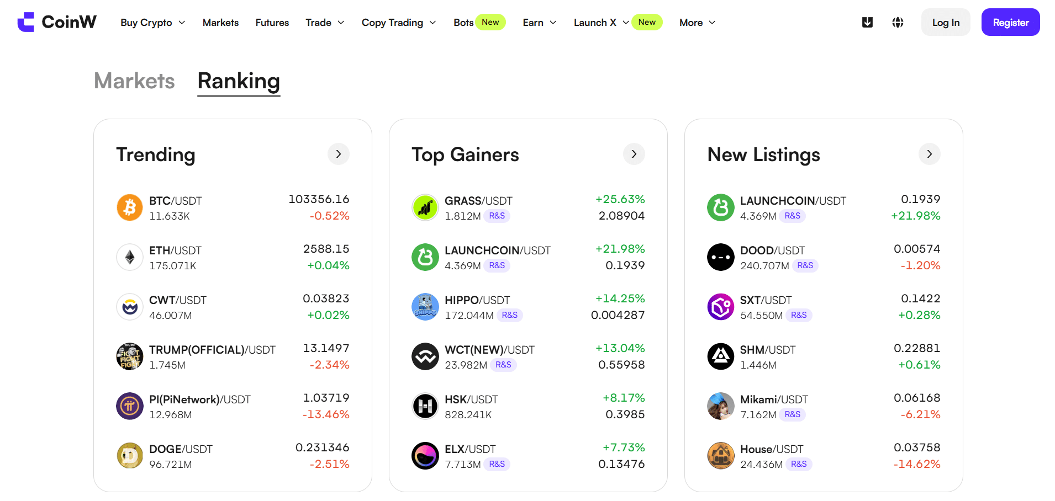This screenshot has width=1055, height=501.
Task: Click the DOOD coin icon
Action: [721, 257]
